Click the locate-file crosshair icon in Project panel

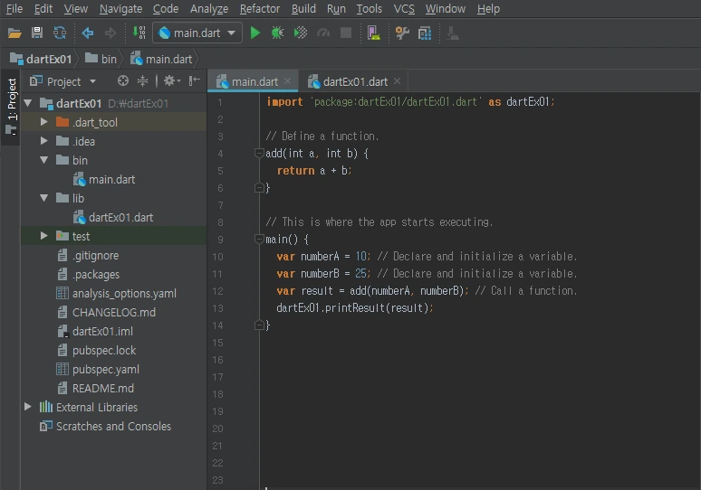(x=123, y=81)
